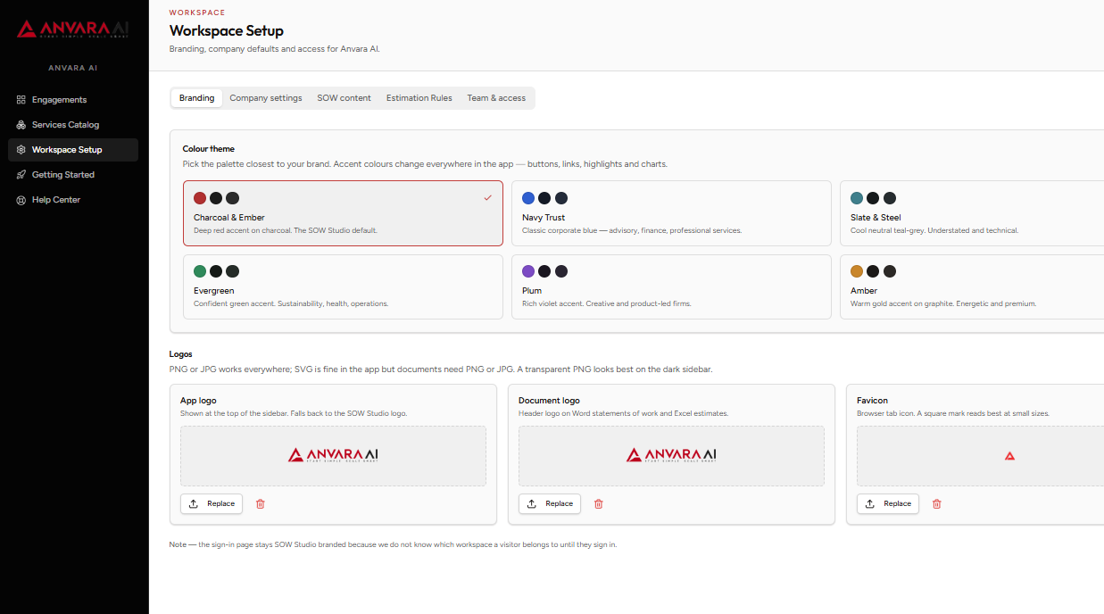Click the red "WORKSPACE" breadcrumb label

(x=197, y=12)
